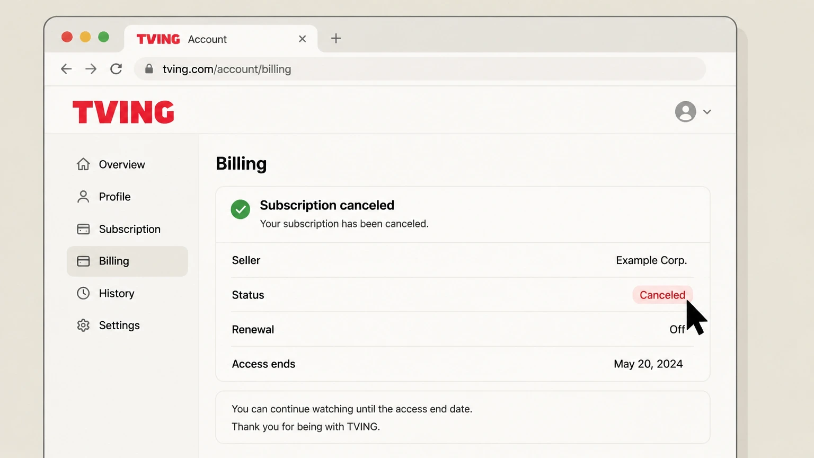Click the green checkmark success icon
This screenshot has width=814, height=458.
[x=241, y=209]
